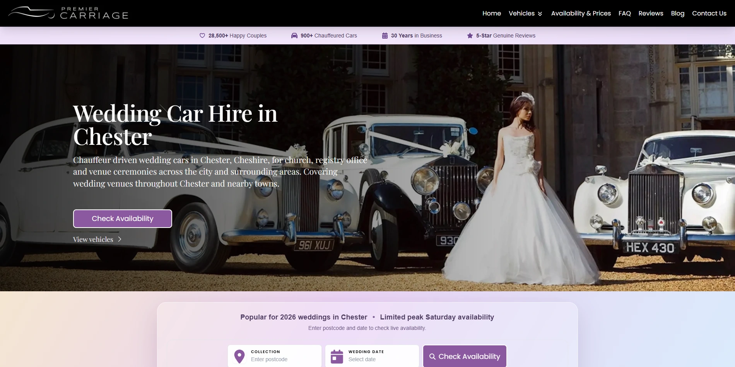Open the FAQ page
The image size is (735, 367).
coord(624,13)
